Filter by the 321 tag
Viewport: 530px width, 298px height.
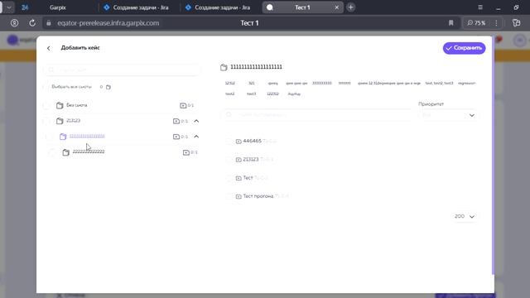click(x=252, y=83)
